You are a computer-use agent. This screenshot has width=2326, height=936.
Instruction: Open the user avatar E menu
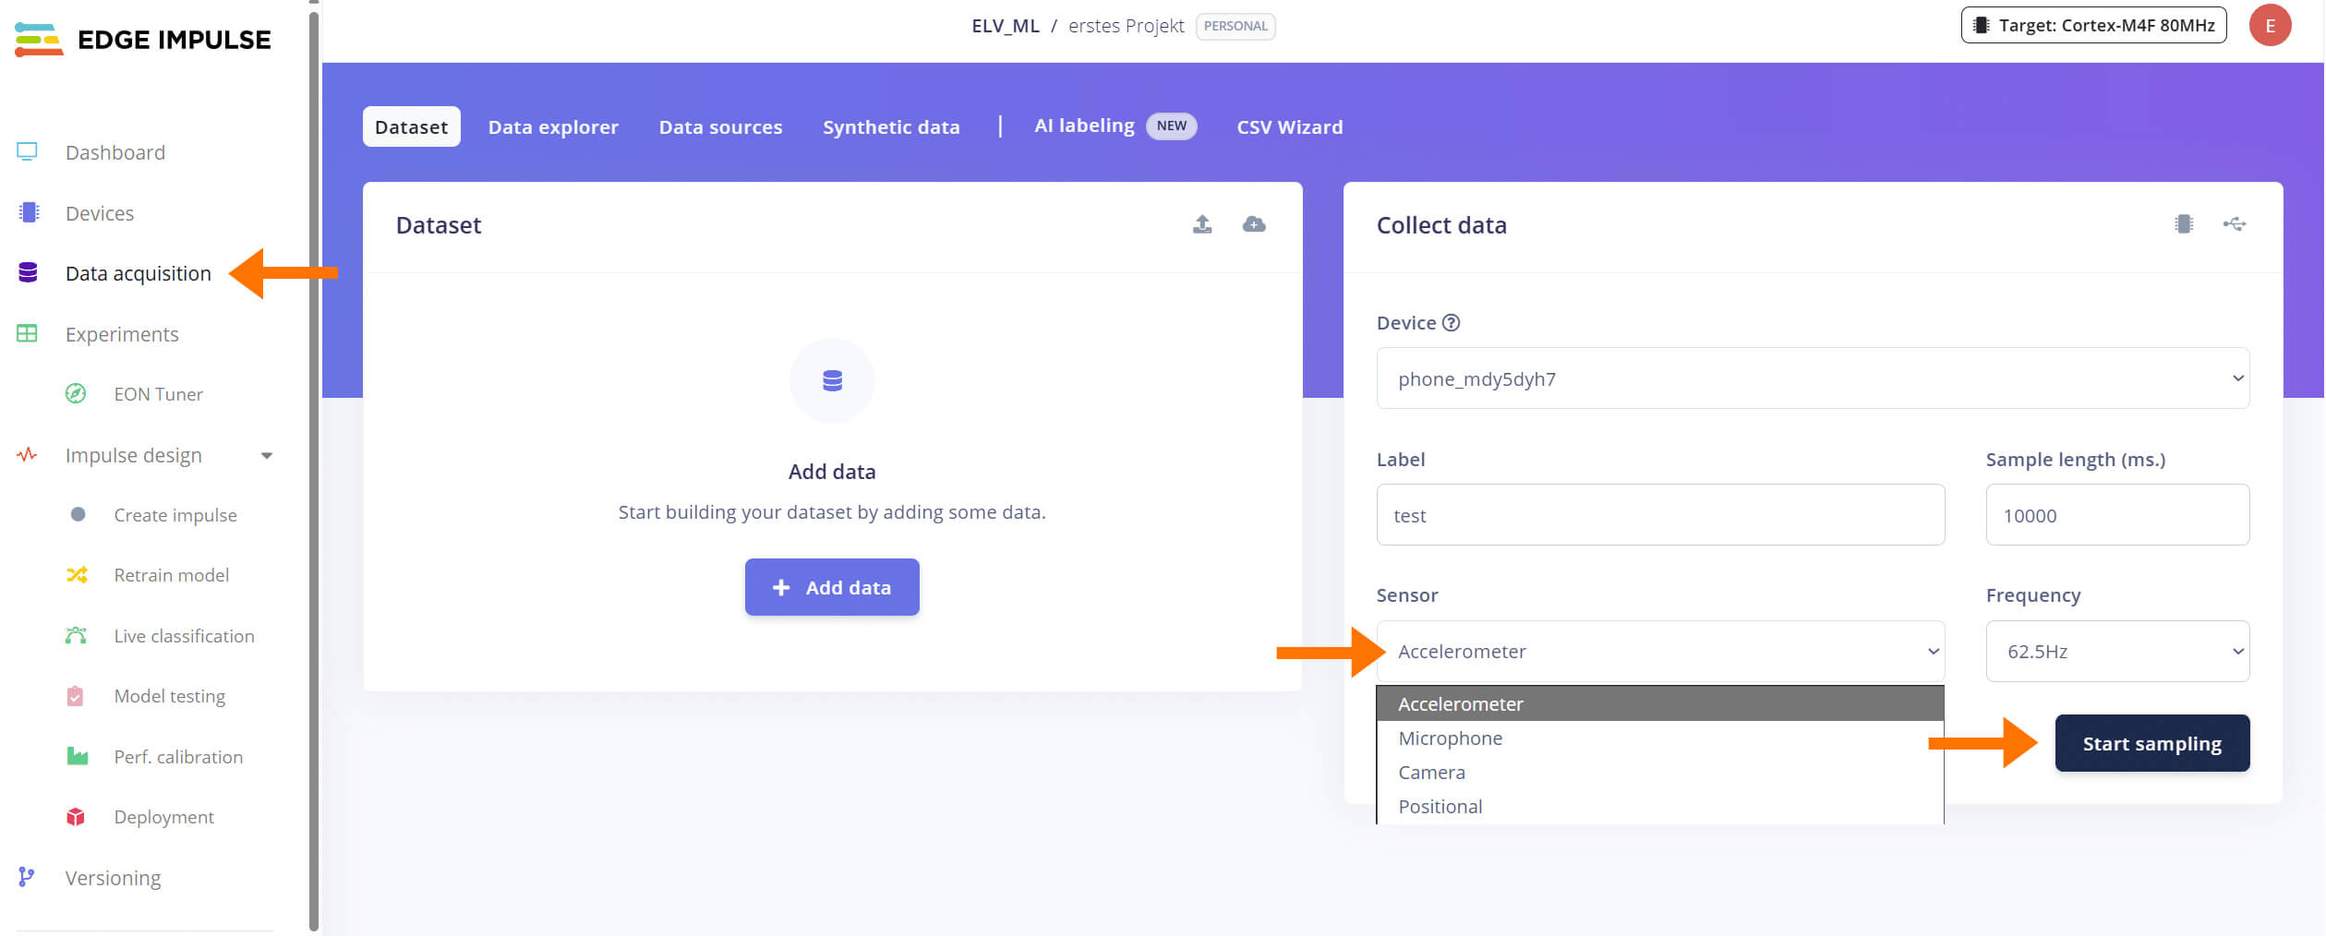point(2271,25)
